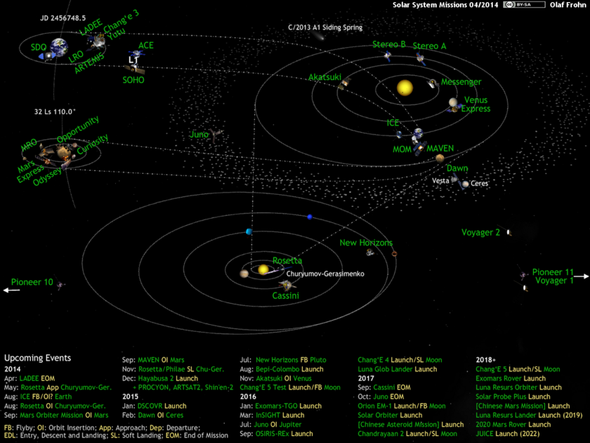Viewport: 590px width, 443px height.
Task: Click the white arrow right of Pioneer 11
Action: pos(581,276)
